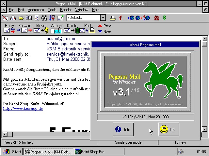Image resolution: width=209 pixels, height=156 pixels.
Task: Open the <Default> identity dropdown
Action: tap(103, 18)
